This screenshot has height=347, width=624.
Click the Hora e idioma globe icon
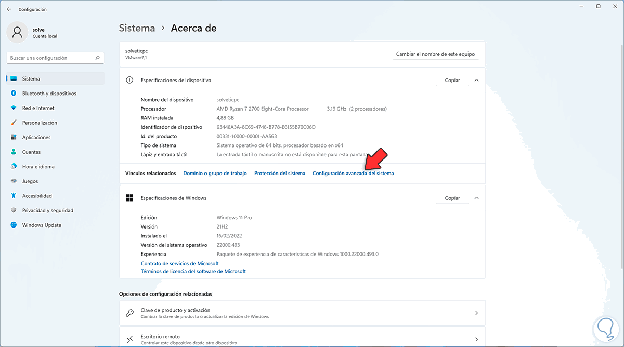pyautogui.click(x=14, y=167)
